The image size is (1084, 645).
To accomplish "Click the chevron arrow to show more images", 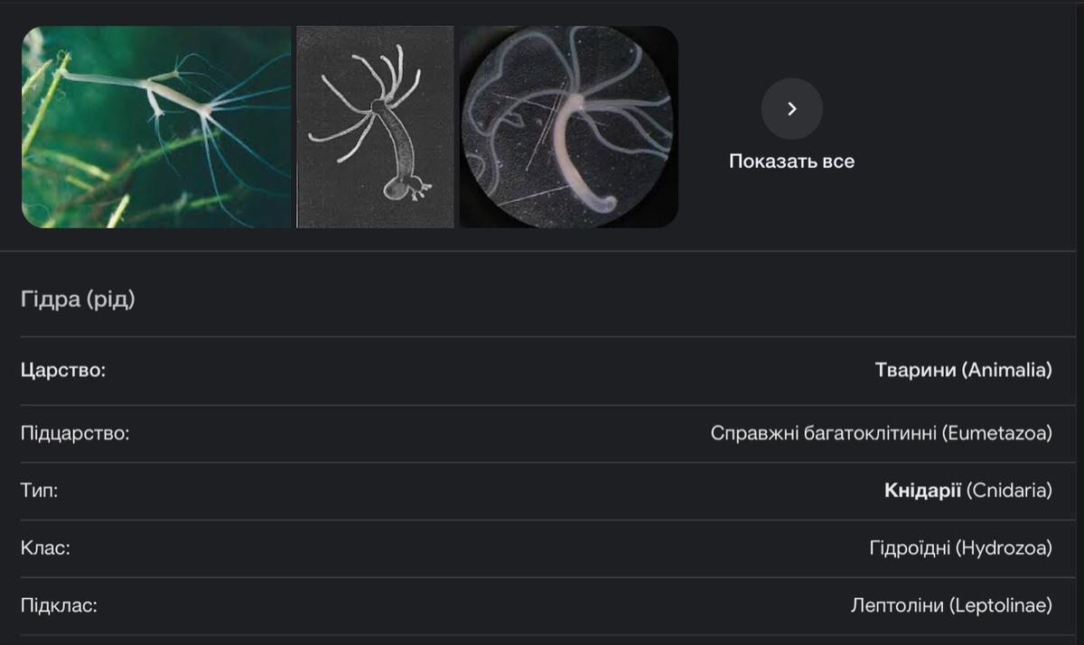I will [x=791, y=109].
